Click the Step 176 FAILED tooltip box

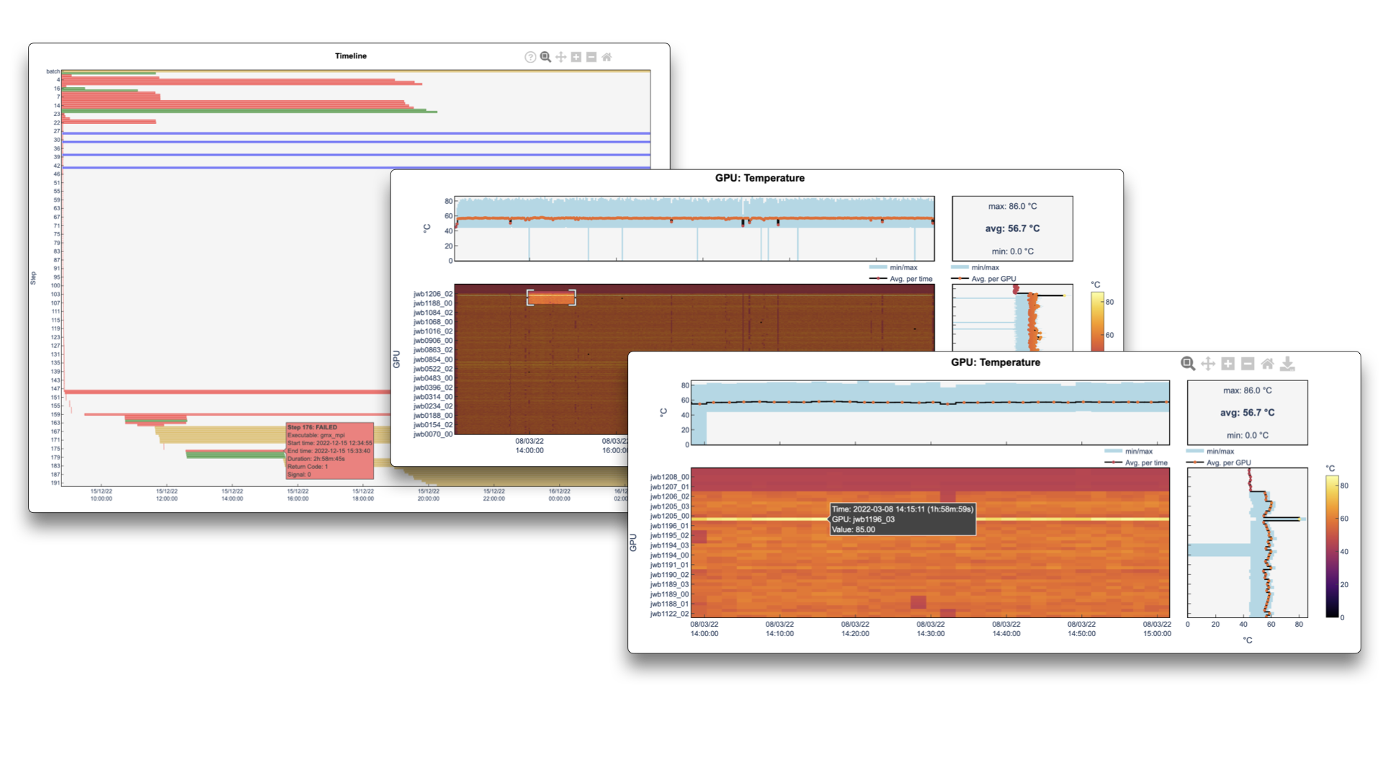(x=330, y=451)
